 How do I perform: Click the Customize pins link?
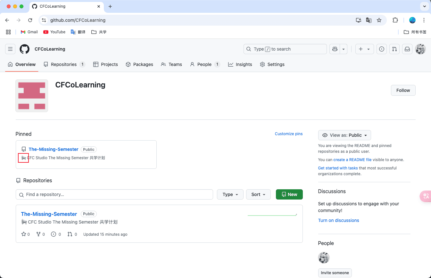pos(288,134)
